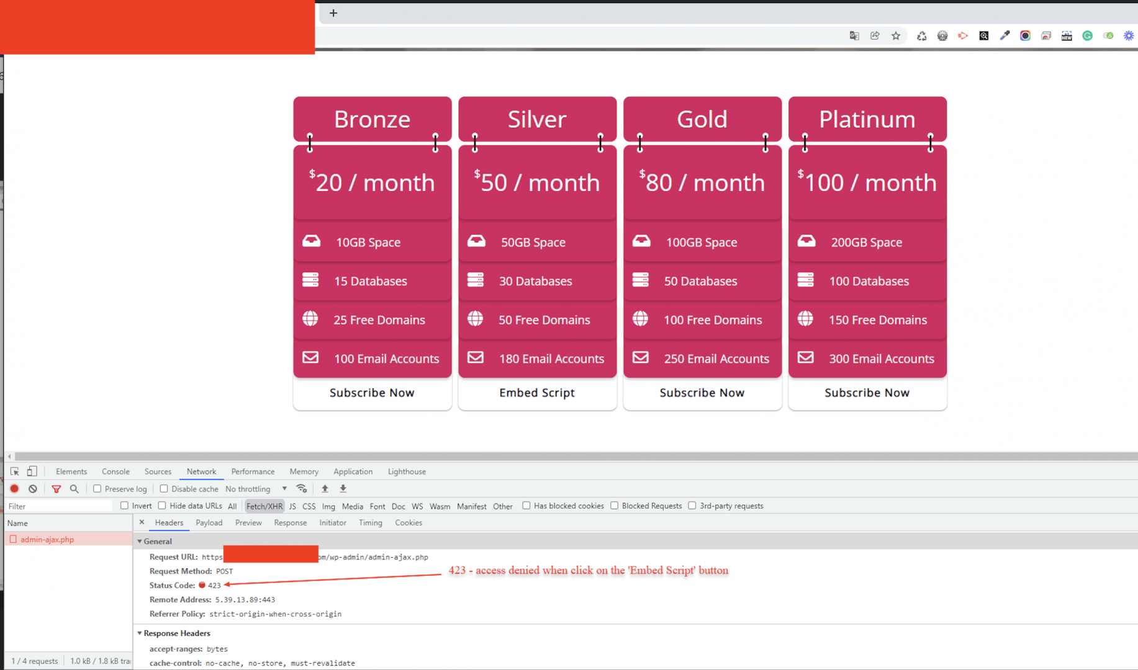Click the stacked windows extension icon

1046,36
